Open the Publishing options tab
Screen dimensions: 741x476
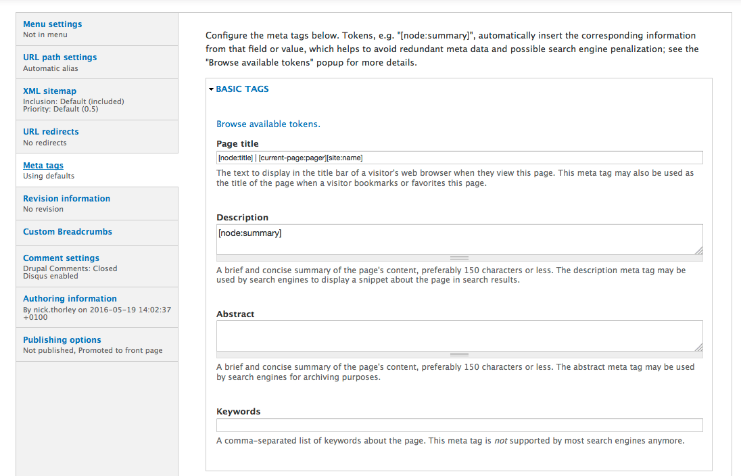62,340
